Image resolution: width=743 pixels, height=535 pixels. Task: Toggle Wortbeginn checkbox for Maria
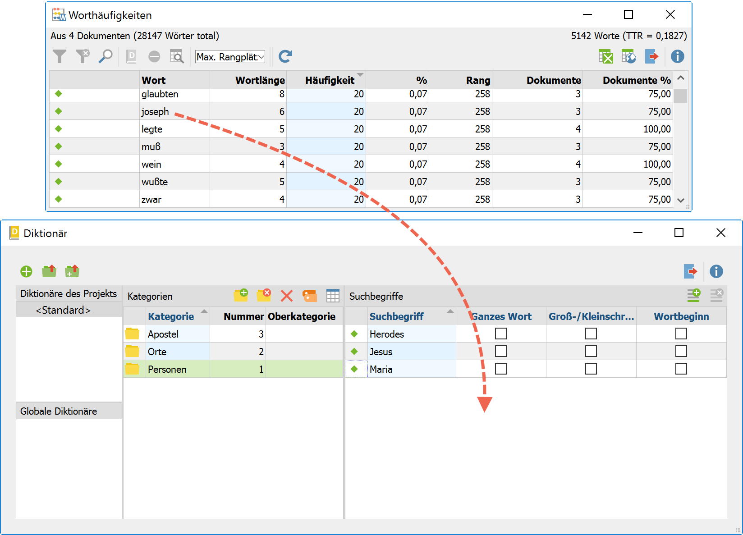(x=681, y=369)
